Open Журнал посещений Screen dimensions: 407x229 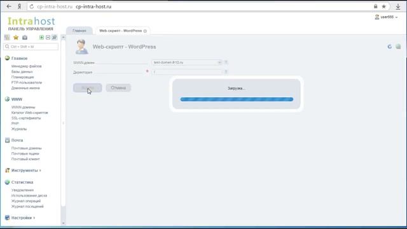27,207
